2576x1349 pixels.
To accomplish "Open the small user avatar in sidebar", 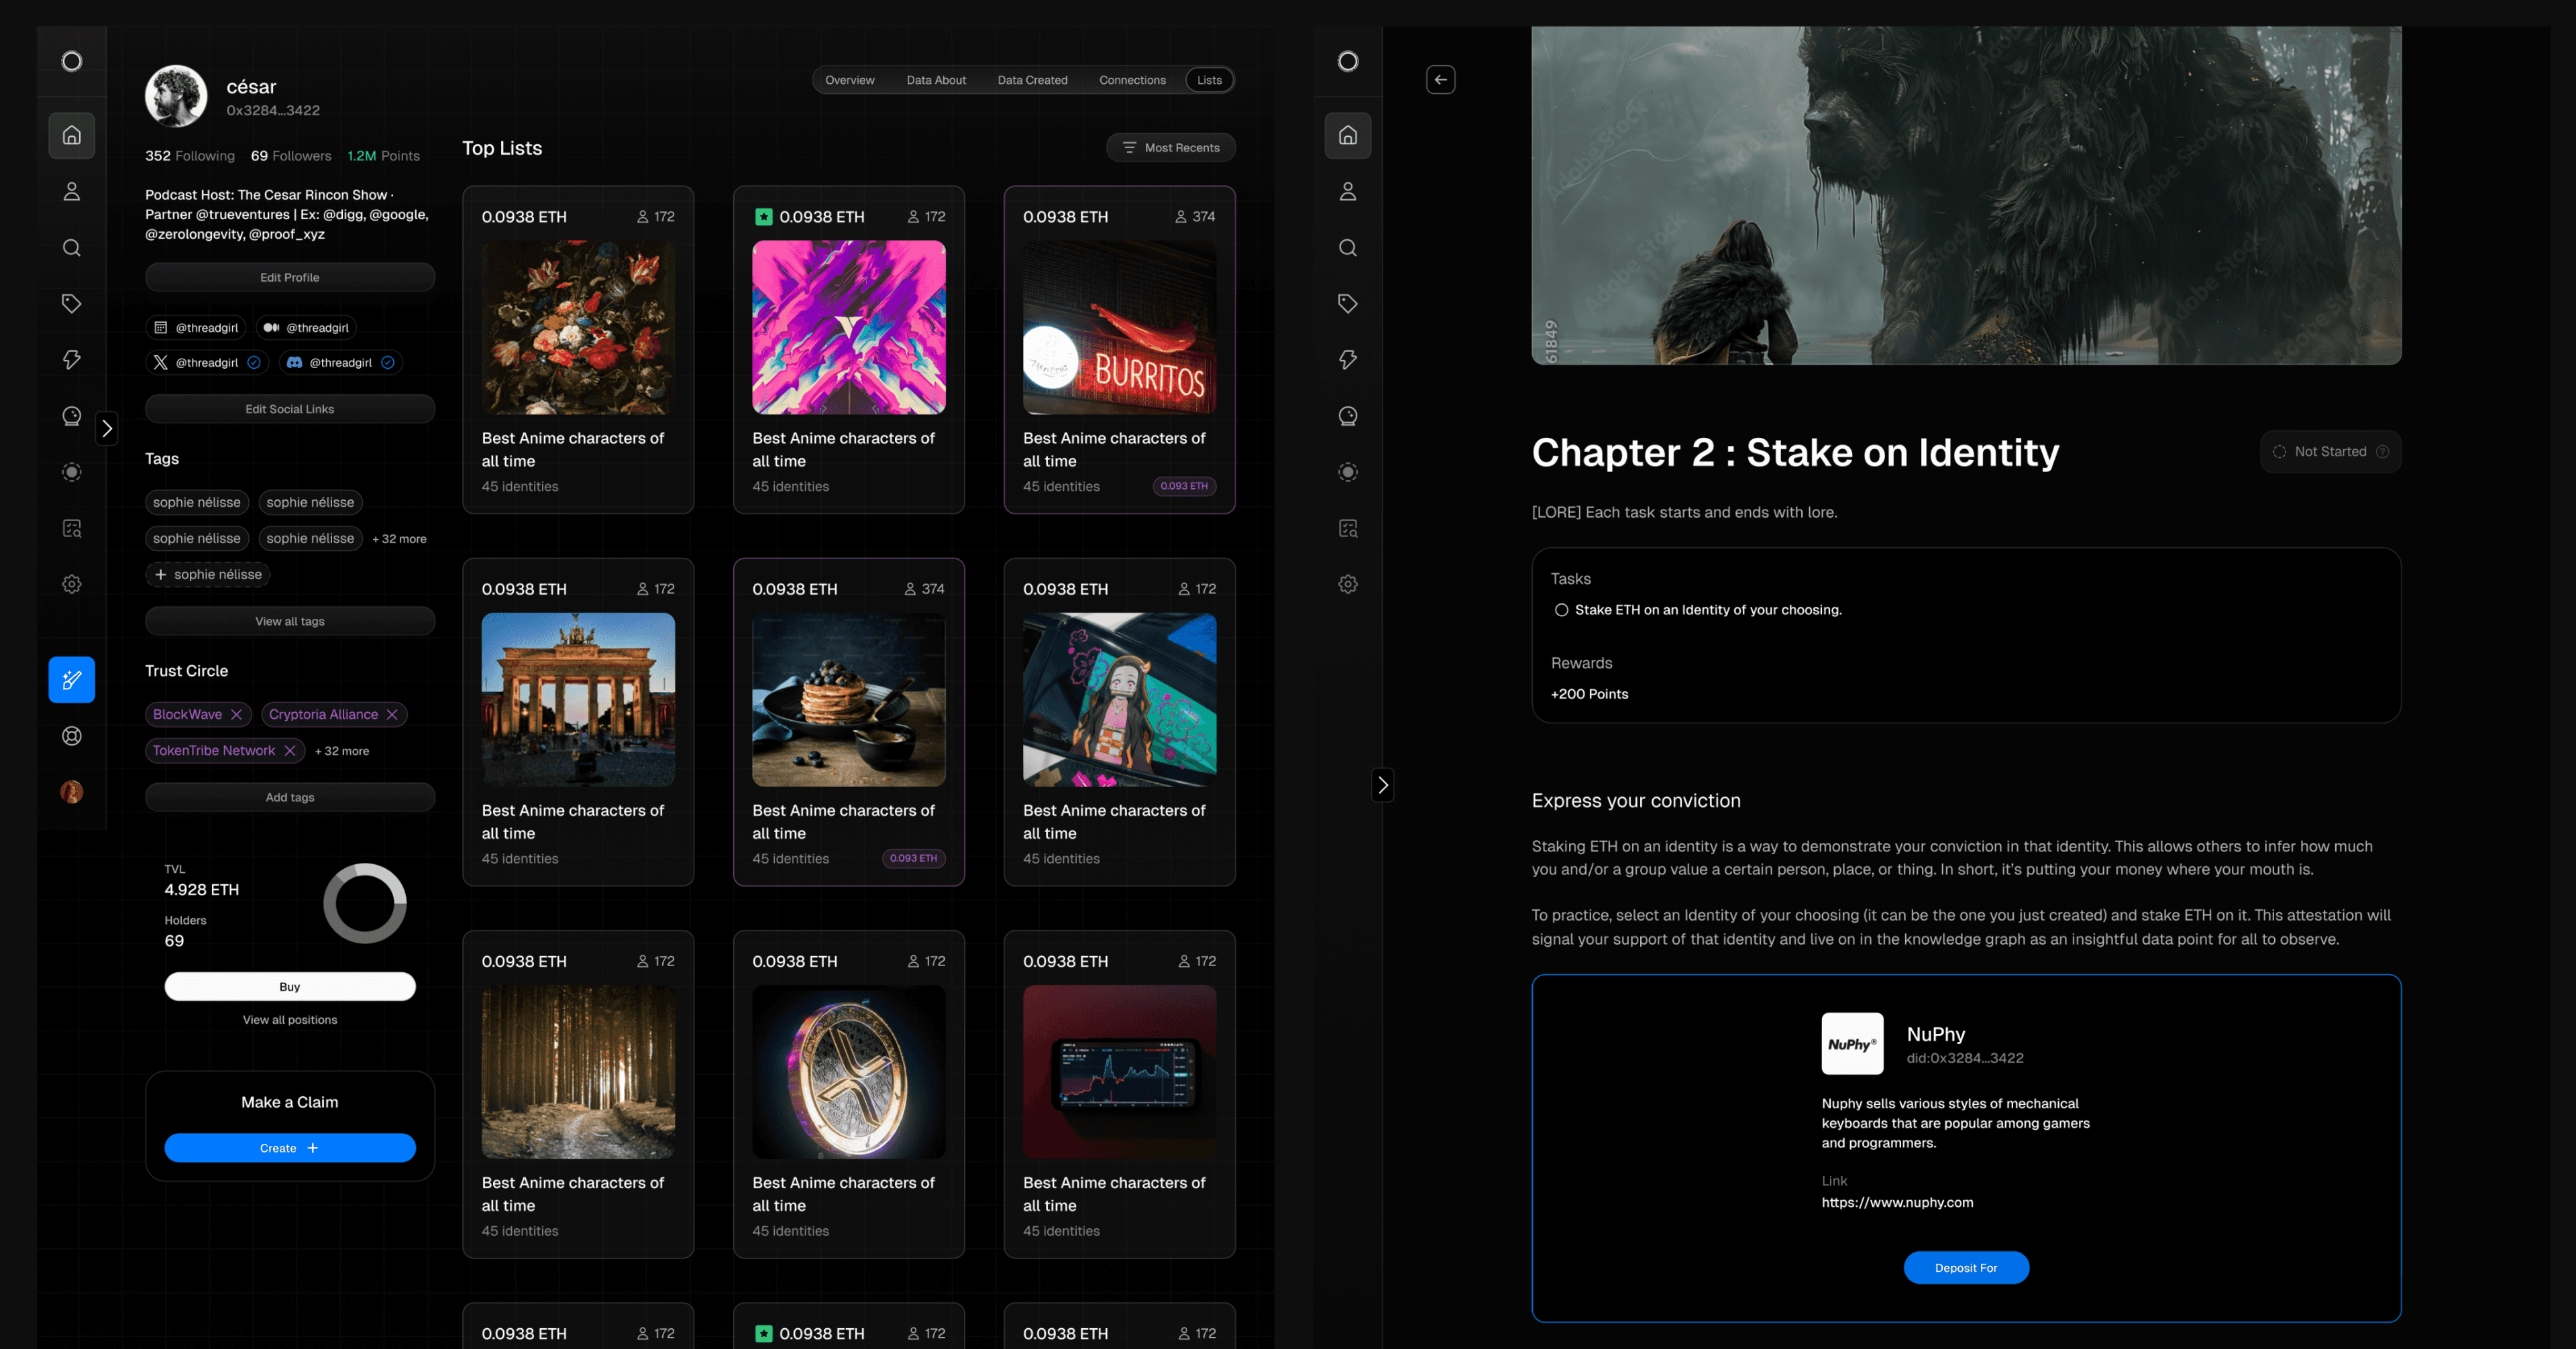I will pos(72,791).
